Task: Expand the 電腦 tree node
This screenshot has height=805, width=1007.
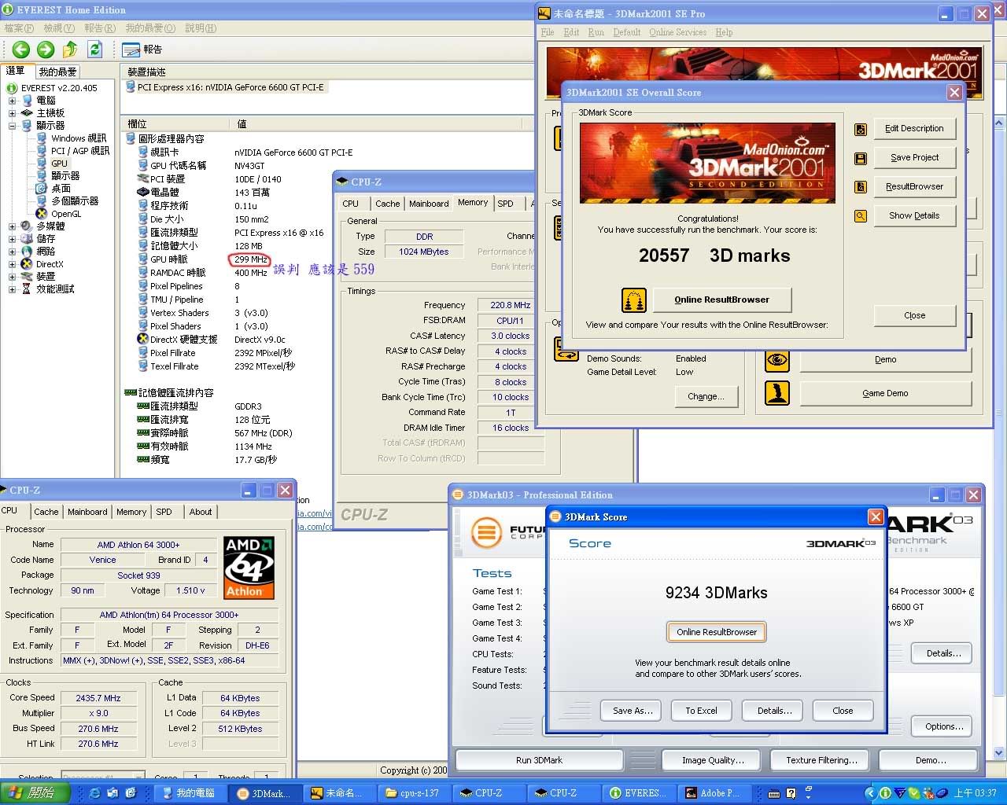Action: (x=12, y=101)
